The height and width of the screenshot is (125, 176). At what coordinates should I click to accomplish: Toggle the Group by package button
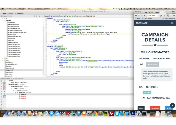[x=5, y=86]
